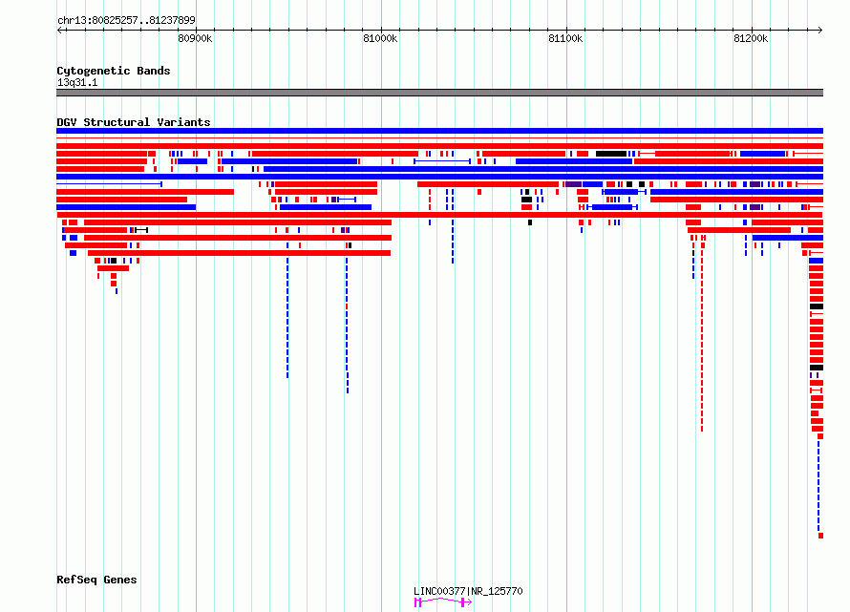This screenshot has width=850, height=612.
Task: Click the LINC00377|NR_125770 gene label
Action: 468,591
